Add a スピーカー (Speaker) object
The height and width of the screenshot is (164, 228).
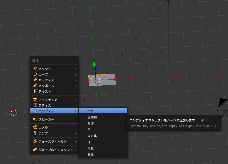[55, 119]
